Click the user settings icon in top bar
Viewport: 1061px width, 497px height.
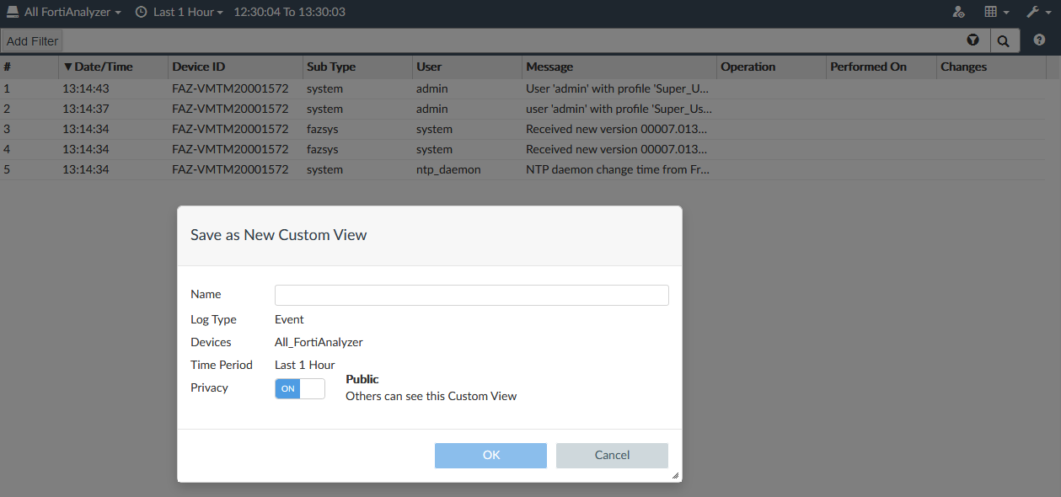coord(958,12)
